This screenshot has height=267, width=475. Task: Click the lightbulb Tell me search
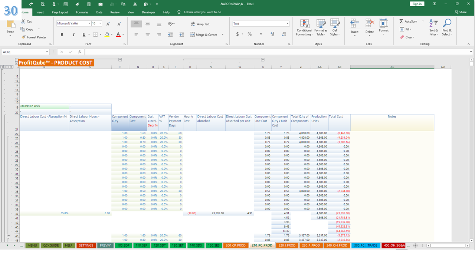(x=179, y=12)
